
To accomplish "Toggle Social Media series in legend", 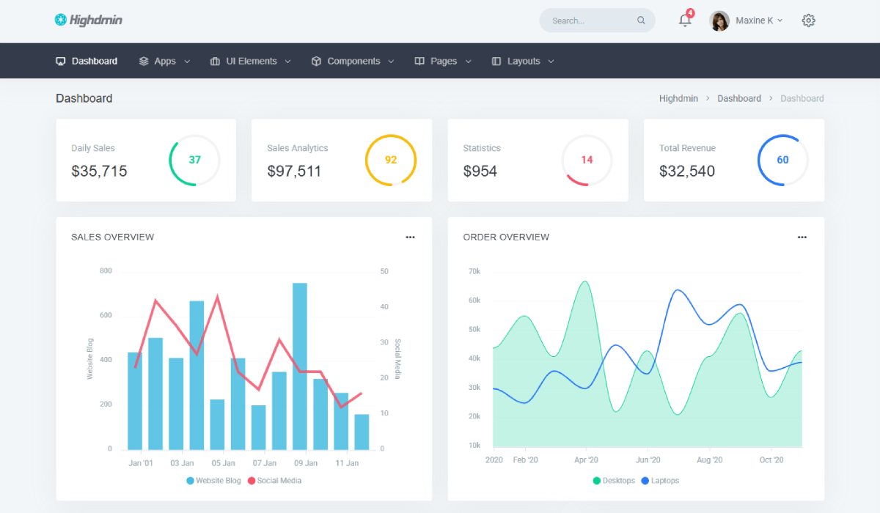I will (x=274, y=481).
